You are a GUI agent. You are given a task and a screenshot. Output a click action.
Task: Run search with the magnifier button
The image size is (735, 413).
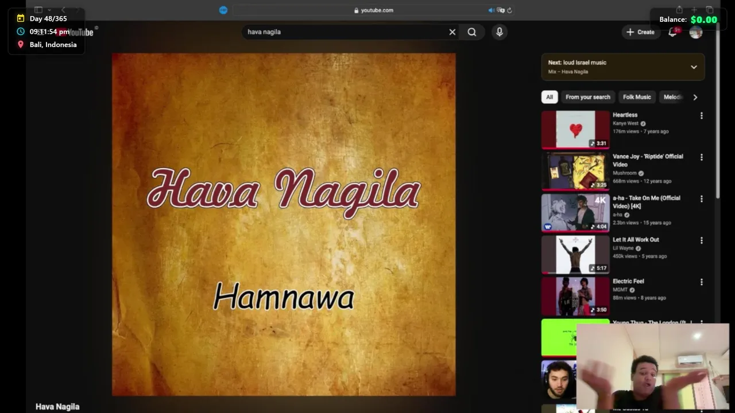click(x=472, y=32)
